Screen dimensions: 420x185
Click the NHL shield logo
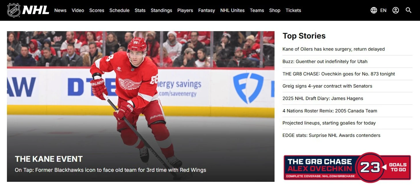tap(14, 10)
